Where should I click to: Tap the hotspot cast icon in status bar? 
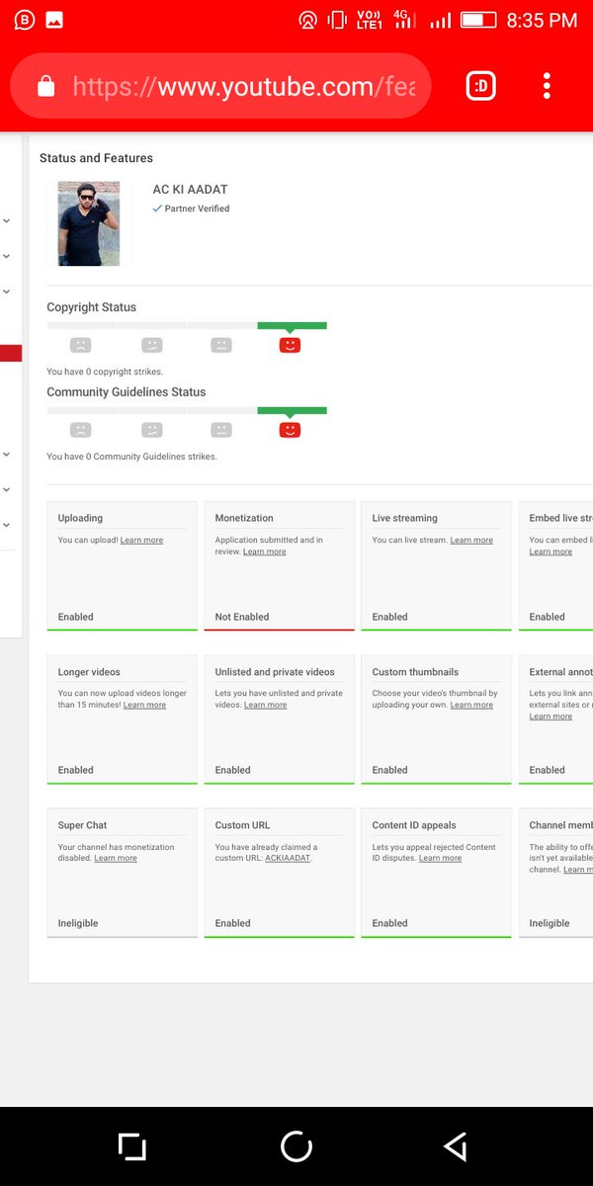click(x=307, y=20)
